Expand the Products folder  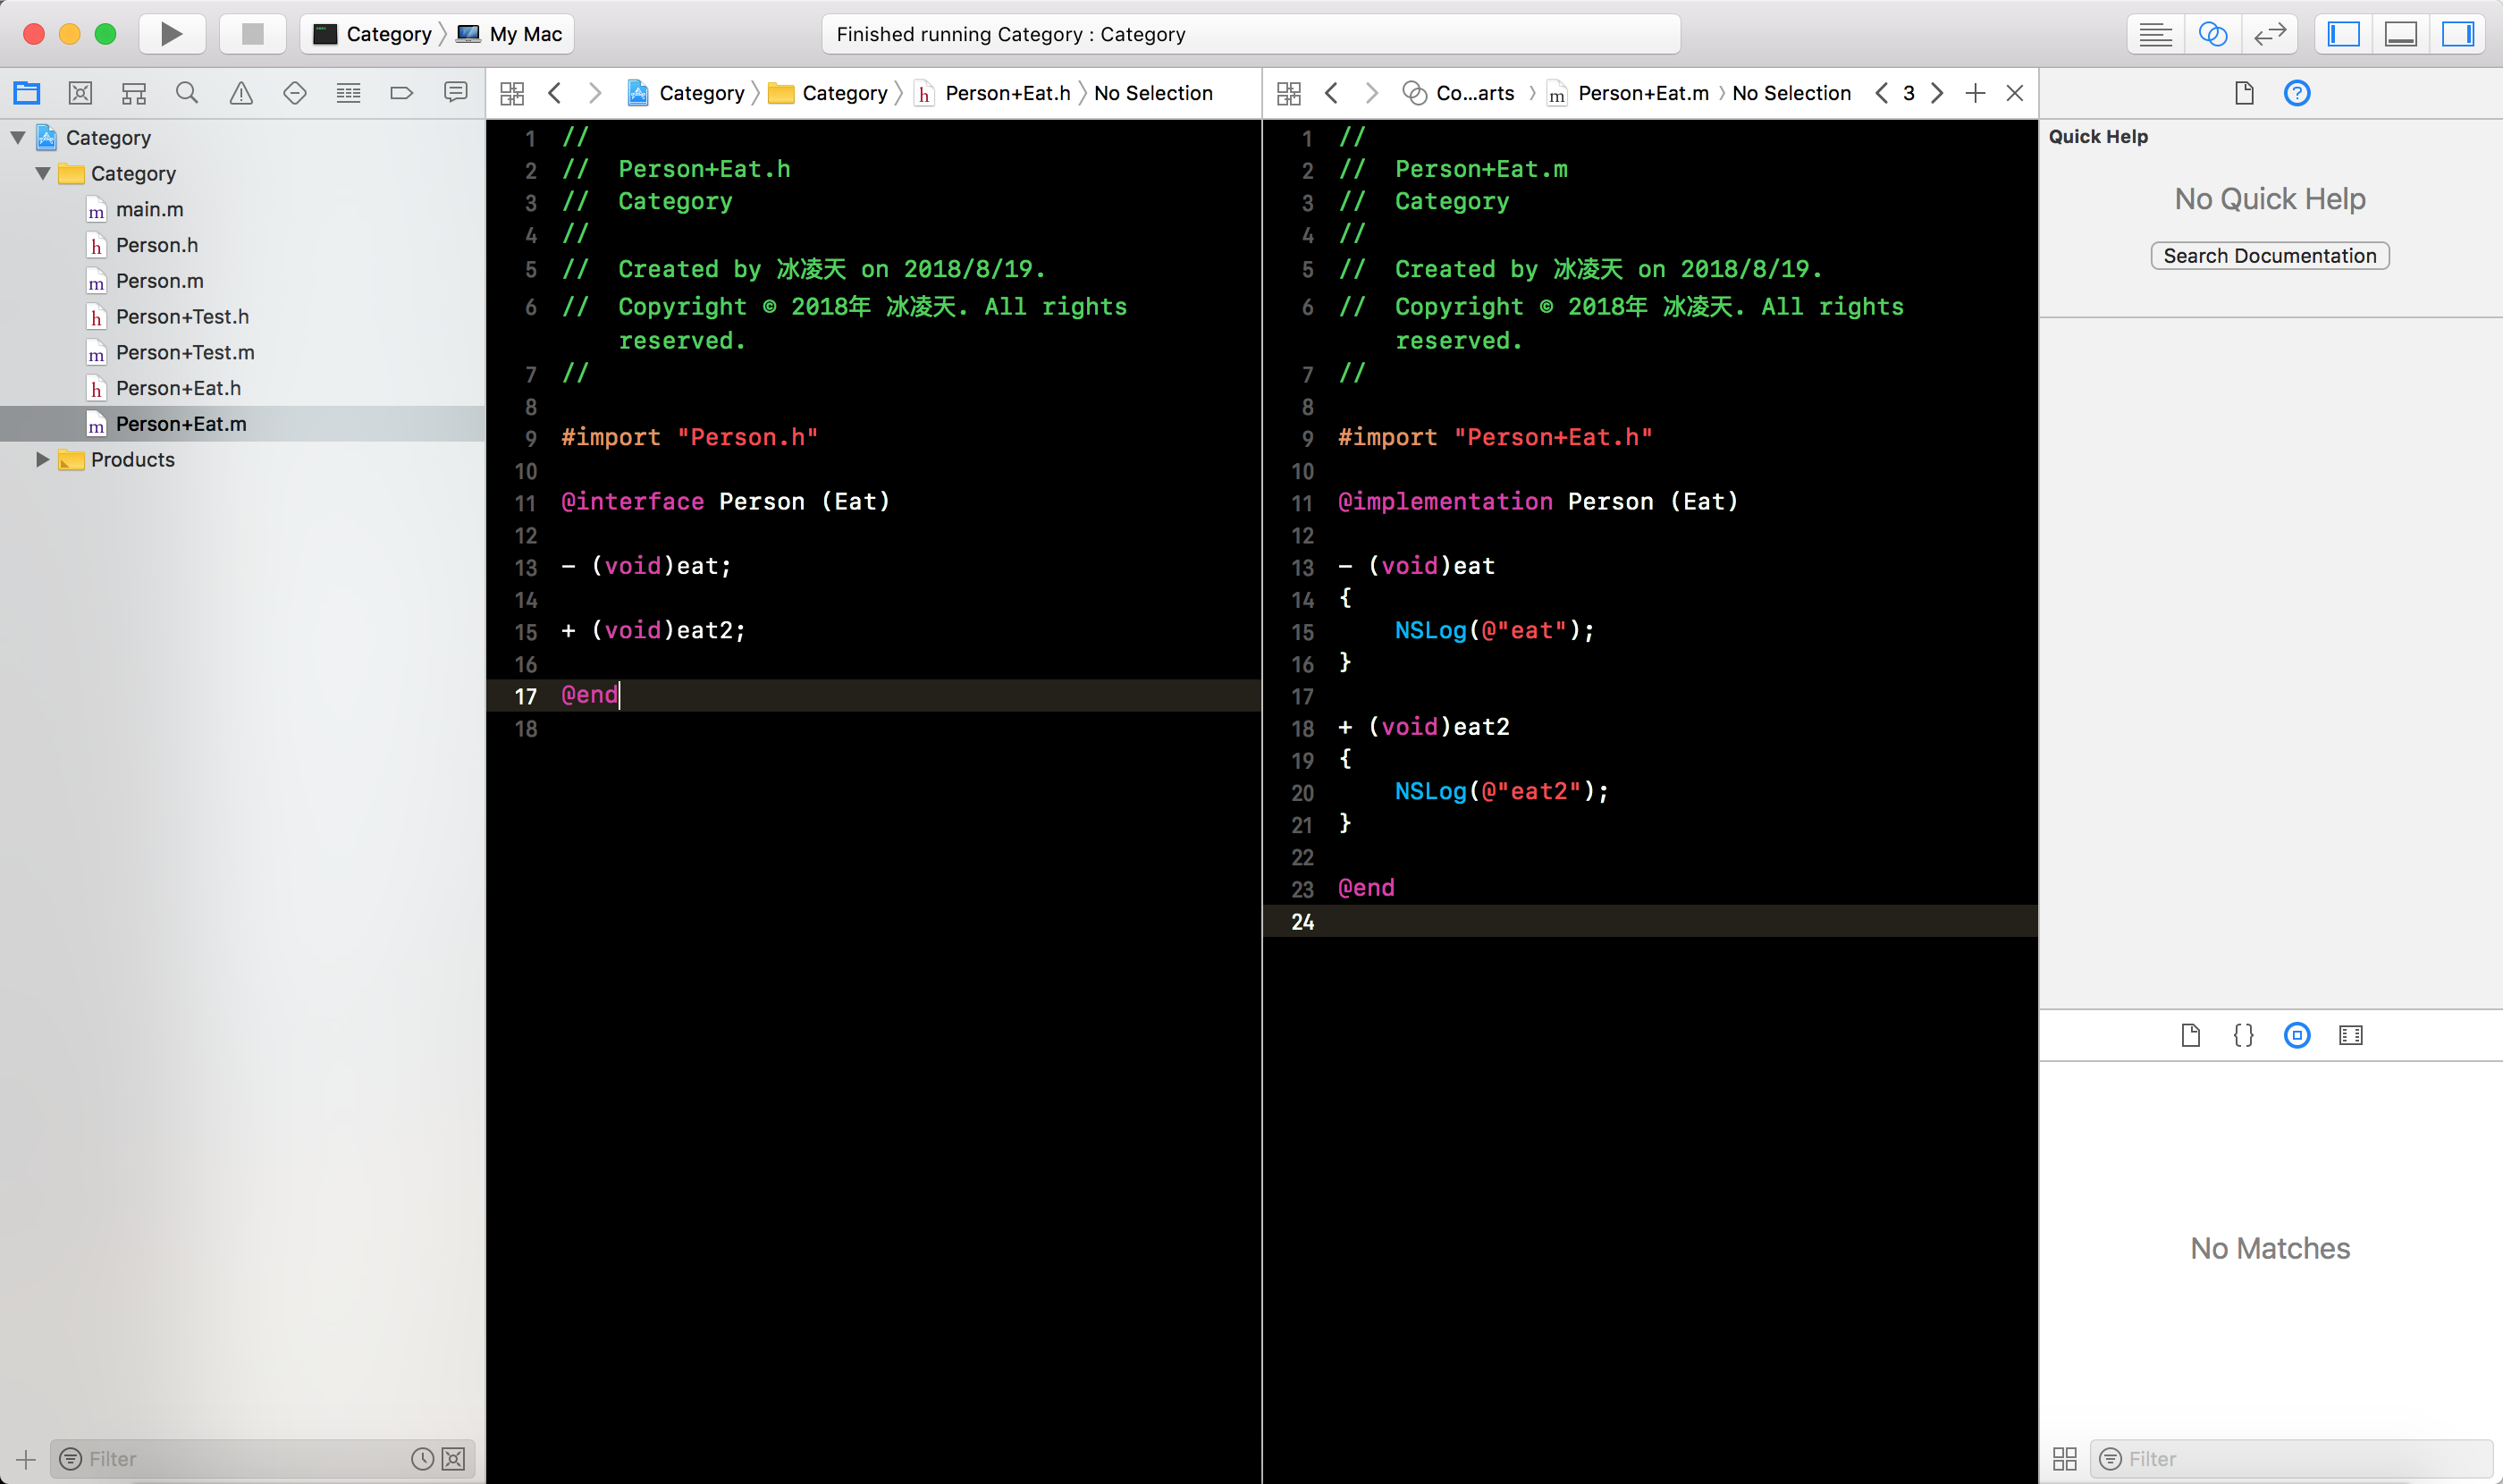pos(42,460)
